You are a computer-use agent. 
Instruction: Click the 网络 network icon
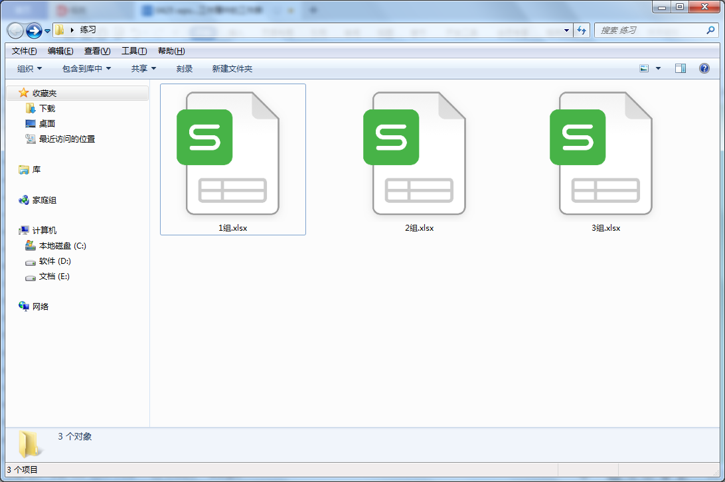click(x=24, y=306)
